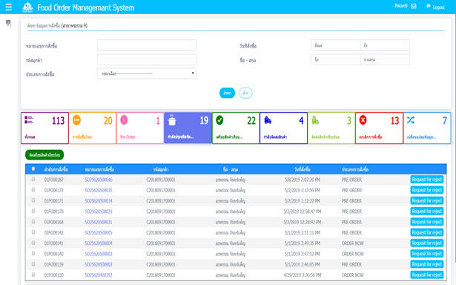Click Request for reject for order SO2562050005

tap(426, 232)
